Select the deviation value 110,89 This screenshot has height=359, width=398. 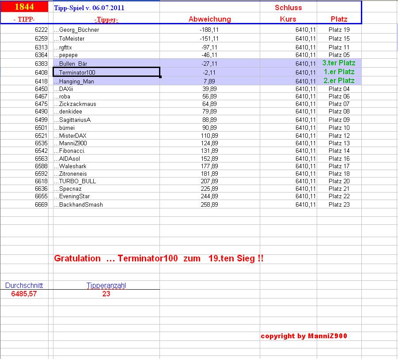tap(209, 136)
